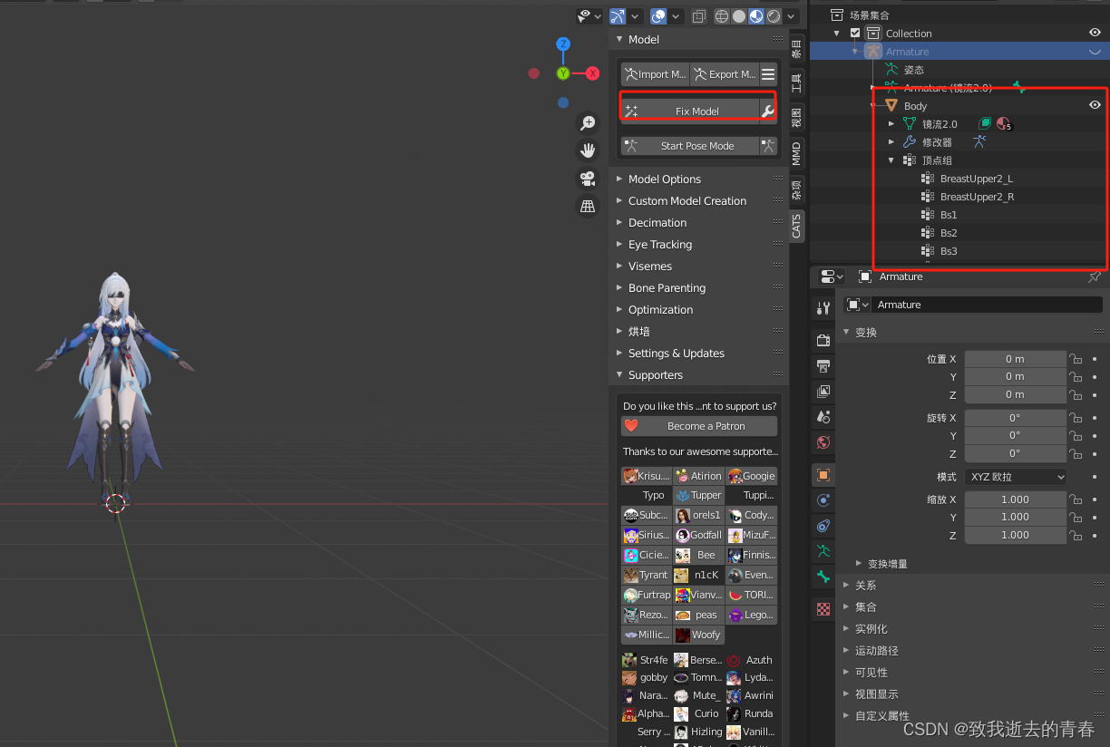
Task: Switch perspective/orthographic grid icon
Action: [x=588, y=207]
